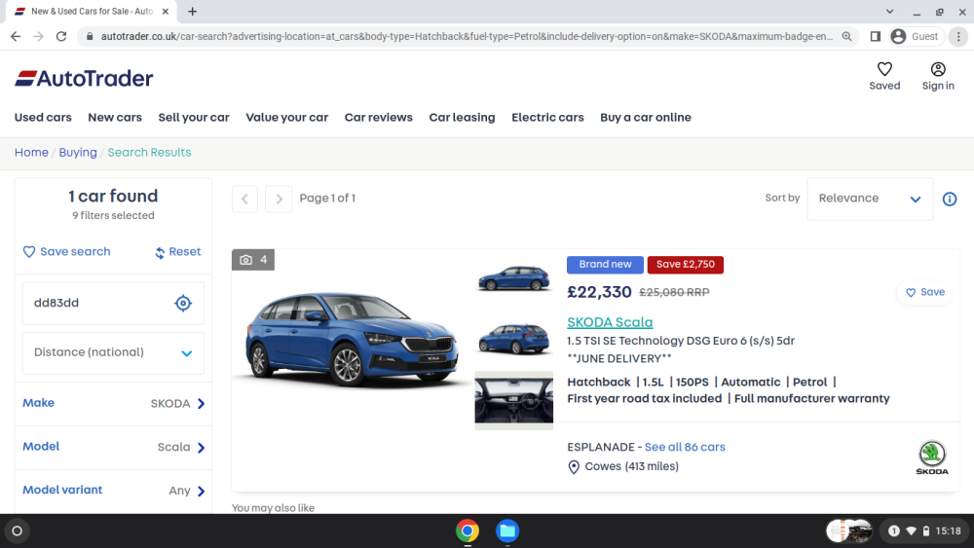
Task: Click the postcode input field
Action: (x=113, y=303)
